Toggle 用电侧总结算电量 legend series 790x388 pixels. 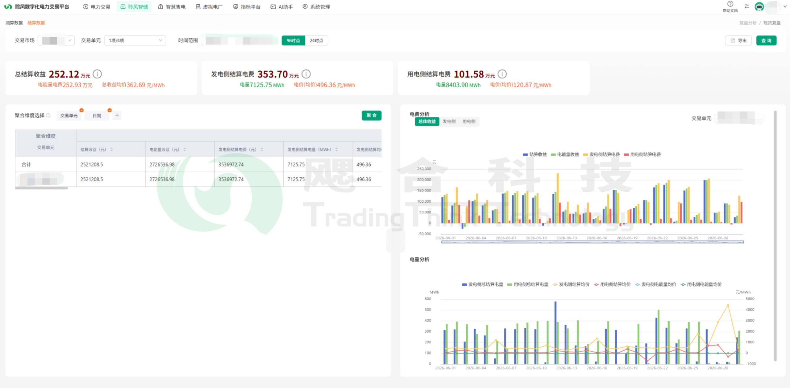pos(527,284)
